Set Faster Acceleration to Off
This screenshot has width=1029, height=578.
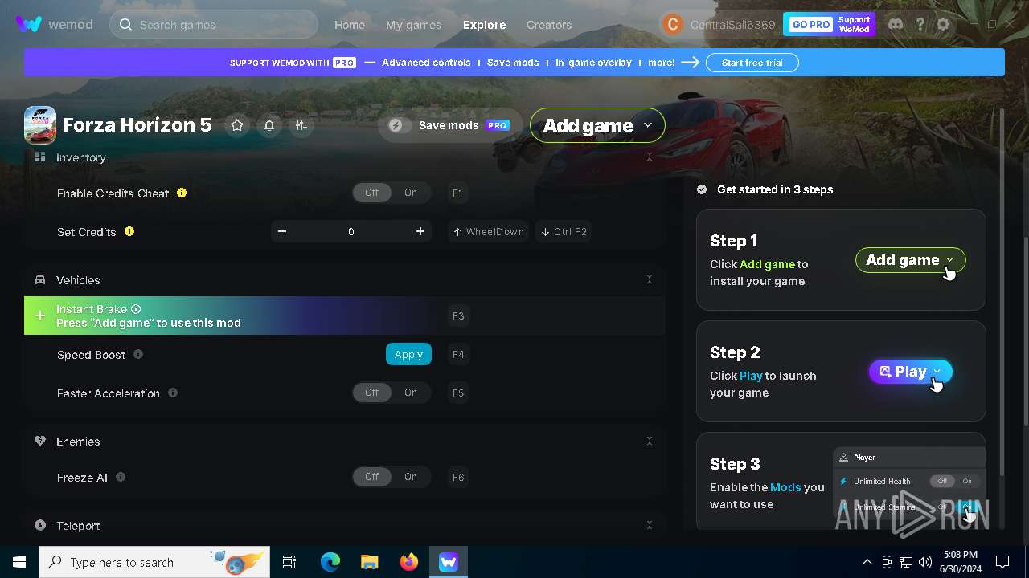pyautogui.click(x=371, y=393)
